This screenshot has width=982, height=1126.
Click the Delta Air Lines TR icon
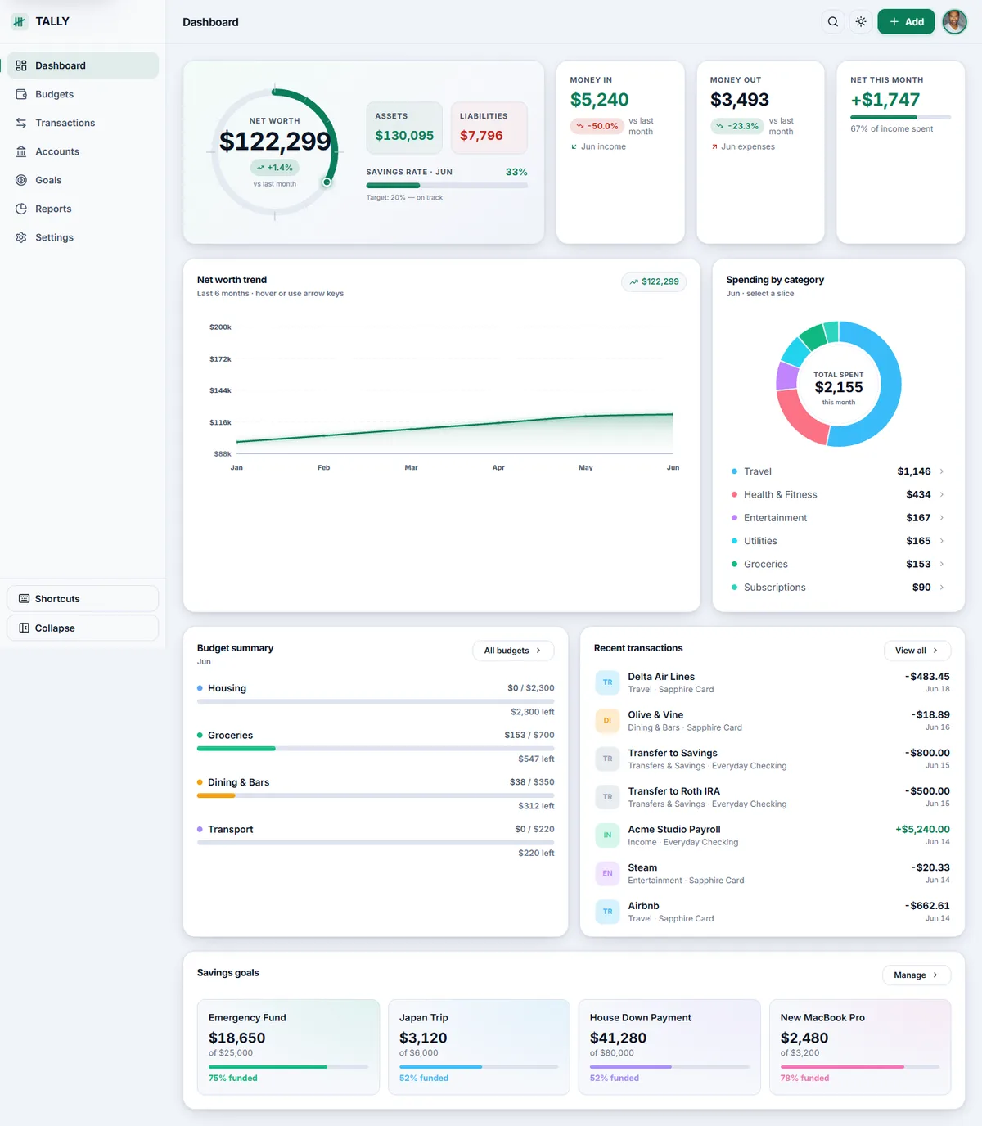(x=607, y=682)
